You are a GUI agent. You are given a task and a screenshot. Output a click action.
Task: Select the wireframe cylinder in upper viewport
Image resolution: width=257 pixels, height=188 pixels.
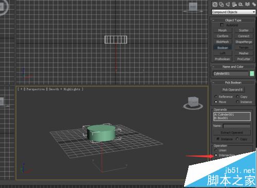pos(116,40)
